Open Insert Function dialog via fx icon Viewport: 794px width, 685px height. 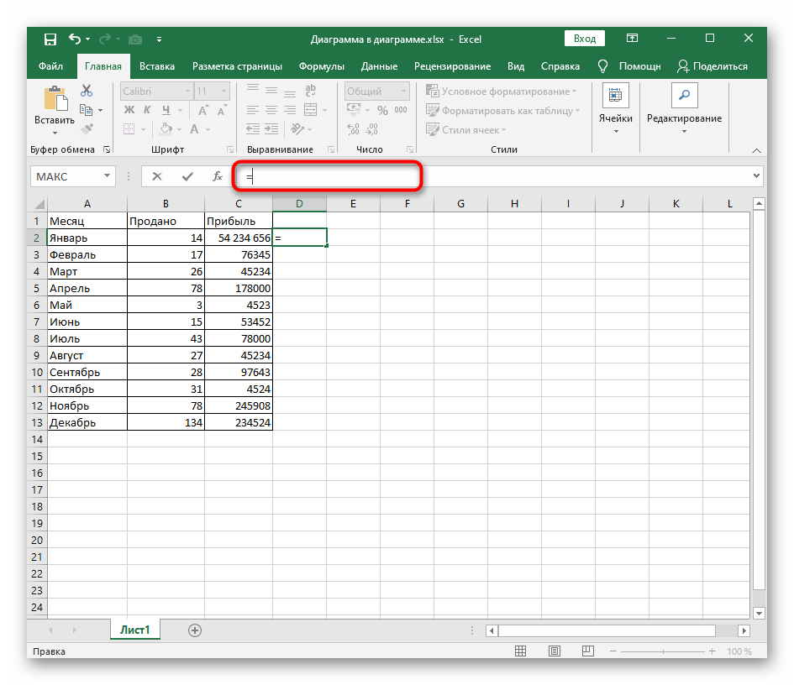coord(218,176)
